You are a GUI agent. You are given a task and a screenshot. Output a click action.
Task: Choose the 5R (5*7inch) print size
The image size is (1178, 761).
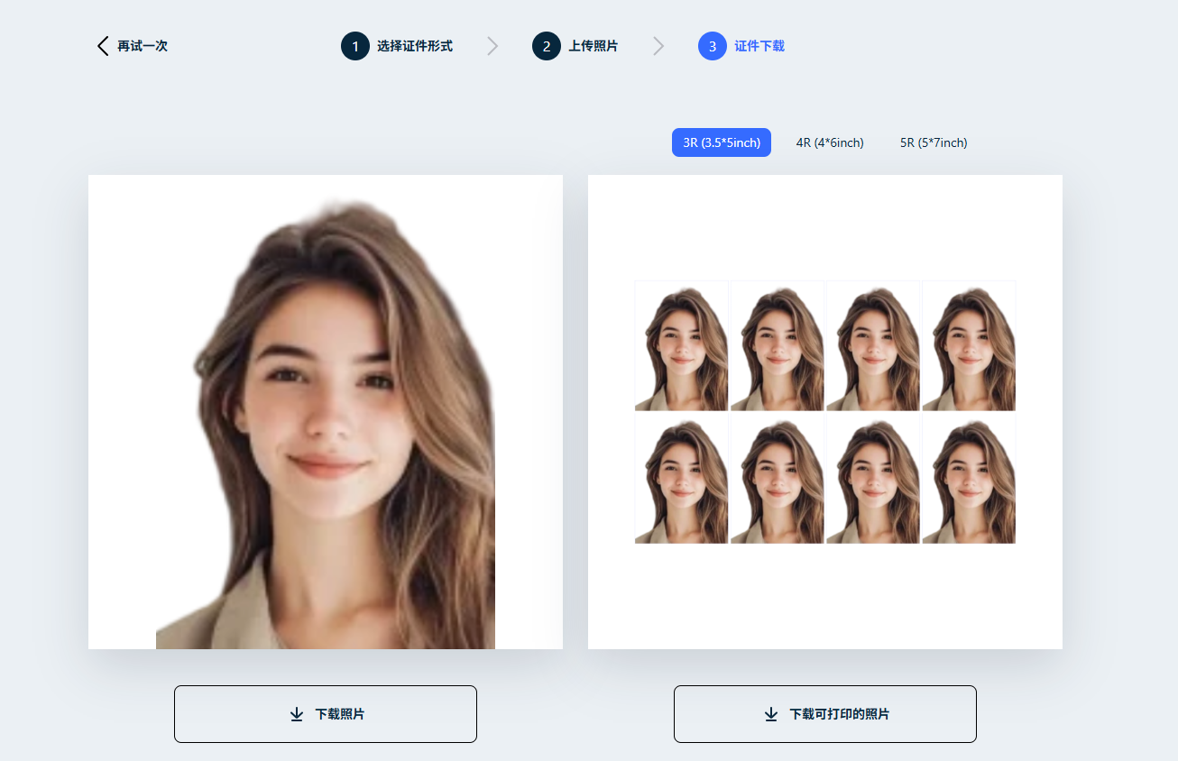[x=934, y=142]
